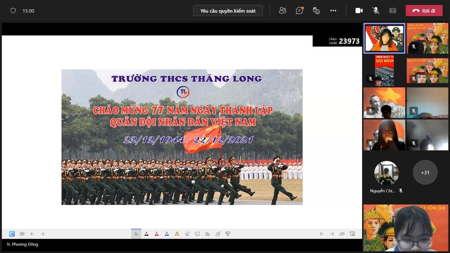Open the slide grid view
Image resolution: width=450 pixels, height=253 pixels.
(x=22, y=234)
